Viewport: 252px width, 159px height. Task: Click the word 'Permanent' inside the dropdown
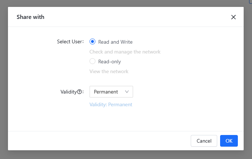click(x=106, y=92)
